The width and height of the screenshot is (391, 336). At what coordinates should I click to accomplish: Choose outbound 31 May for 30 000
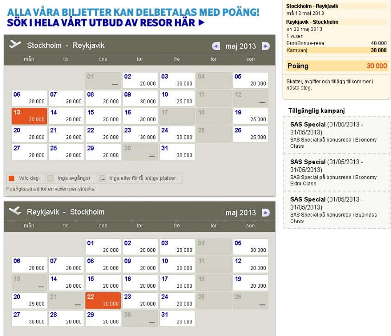(x=177, y=152)
